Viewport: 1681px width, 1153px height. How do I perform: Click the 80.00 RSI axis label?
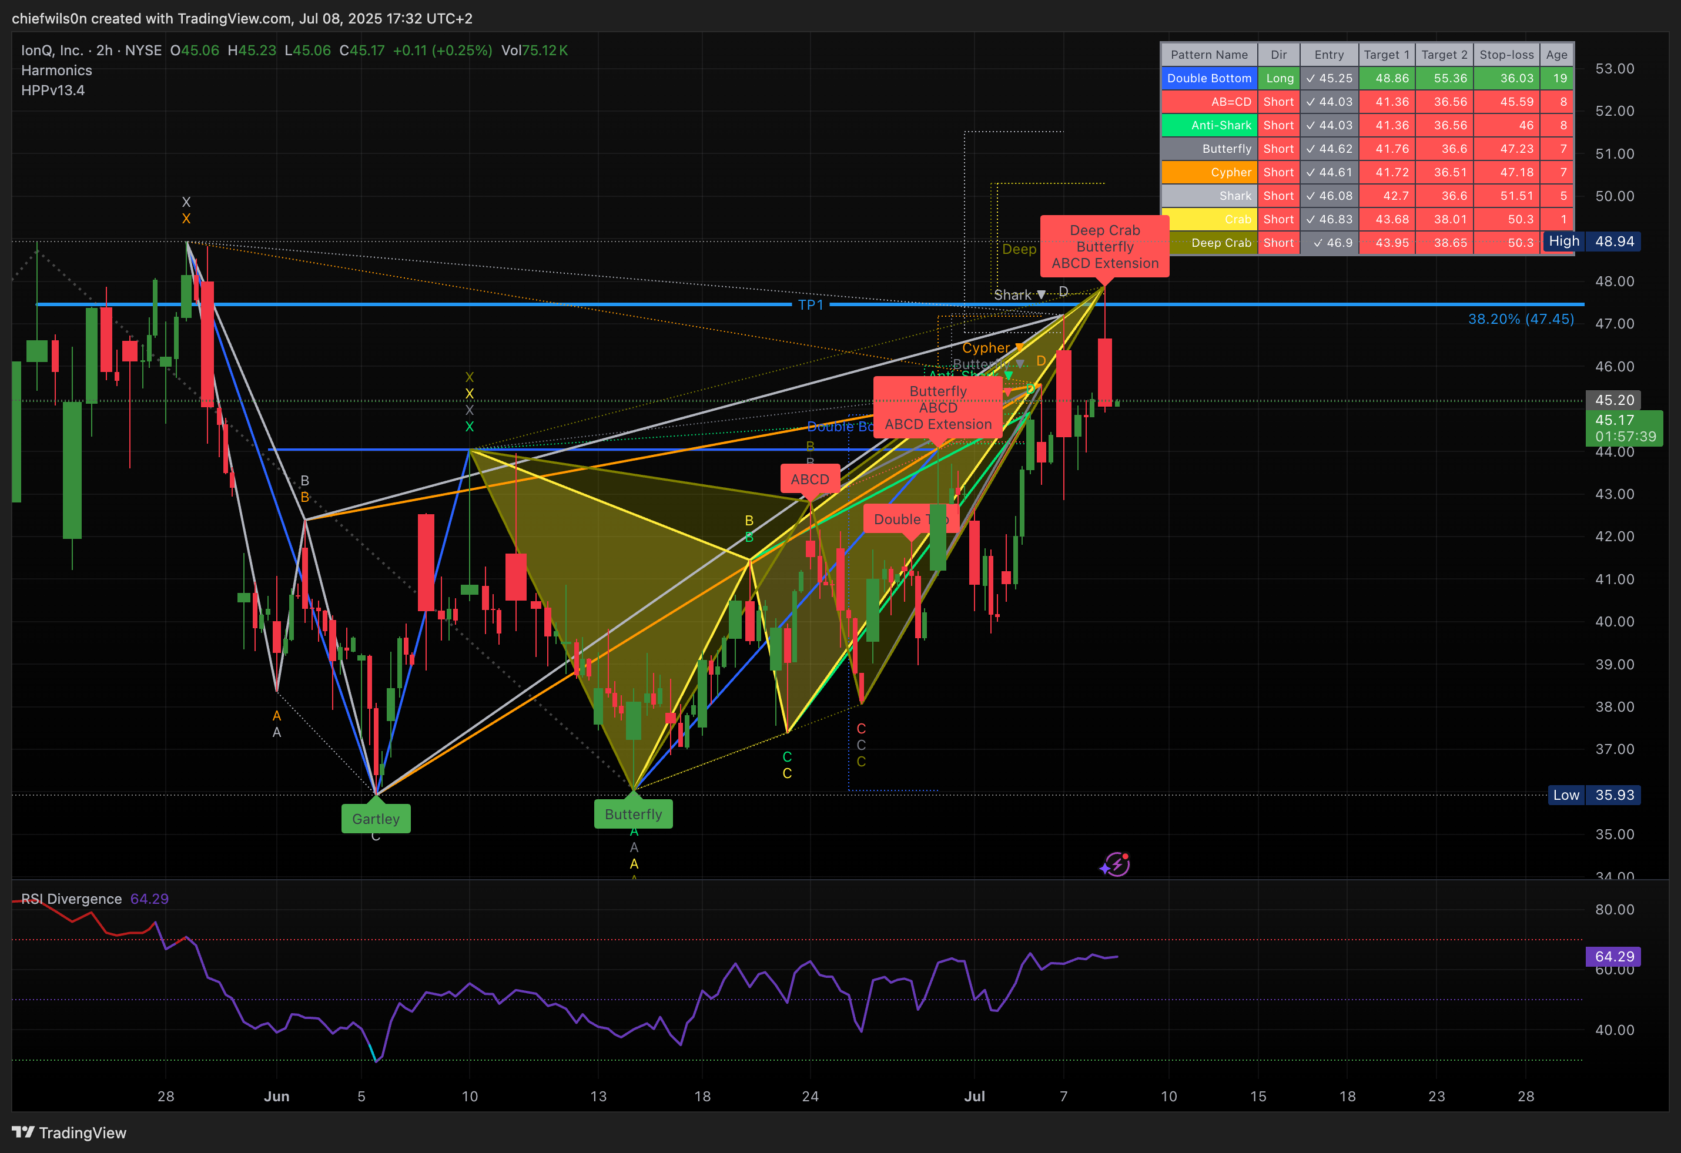[x=1615, y=909]
